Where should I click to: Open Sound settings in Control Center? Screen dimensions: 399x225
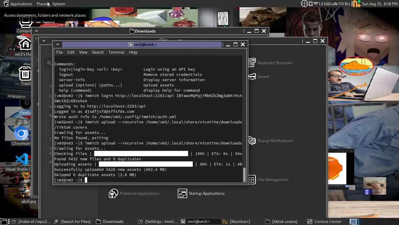258,76
